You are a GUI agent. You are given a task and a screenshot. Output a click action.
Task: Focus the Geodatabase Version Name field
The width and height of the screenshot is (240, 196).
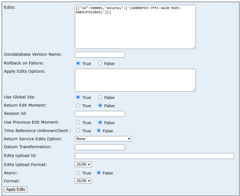(x=100, y=55)
